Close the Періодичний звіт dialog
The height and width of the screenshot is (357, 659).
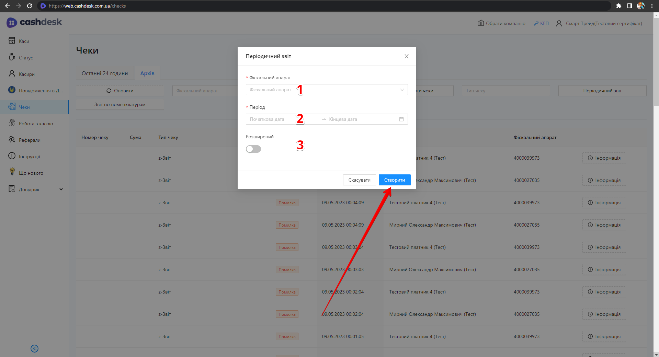(406, 56)
